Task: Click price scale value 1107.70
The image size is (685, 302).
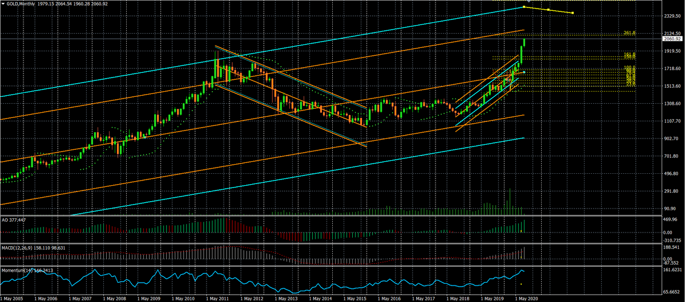Action: [x=673, y=121]
